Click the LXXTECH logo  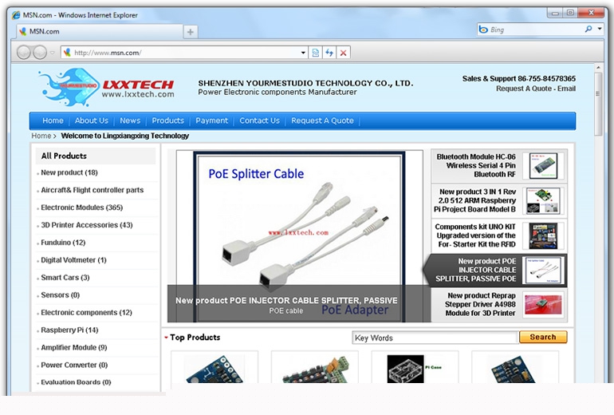tap(107, 87)
